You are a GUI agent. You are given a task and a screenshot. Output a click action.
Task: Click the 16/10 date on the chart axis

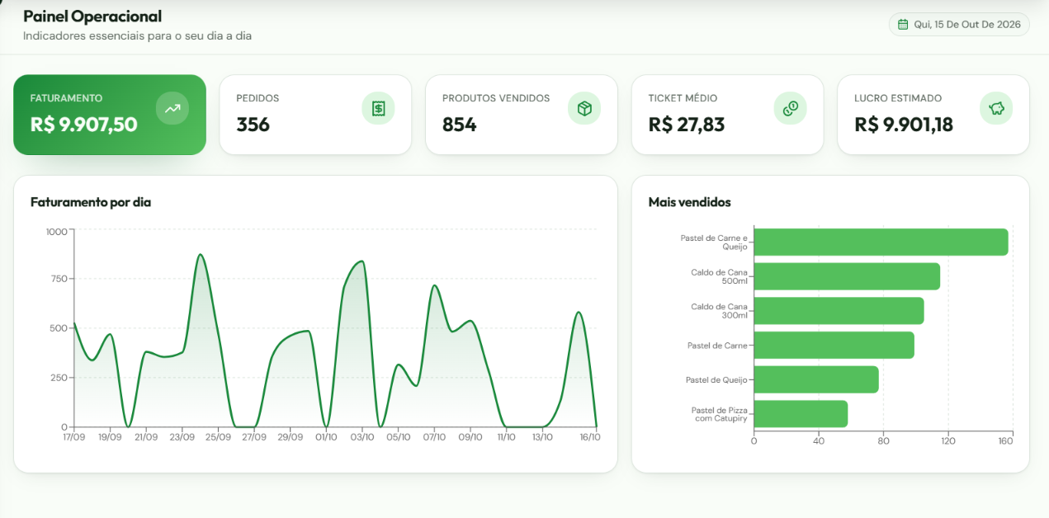(589, 437)
